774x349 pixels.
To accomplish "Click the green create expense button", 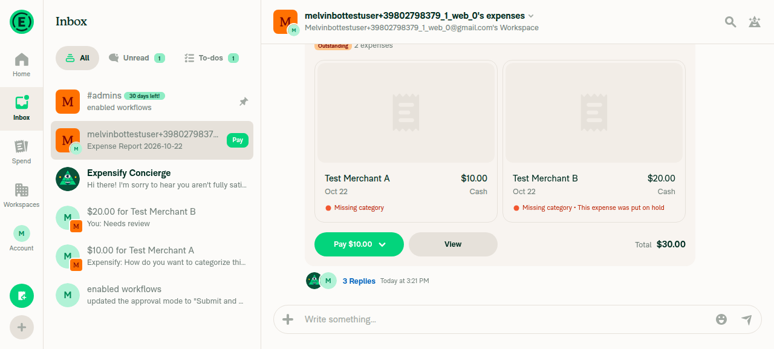I will pyautogui.click(x=22, y=296).
